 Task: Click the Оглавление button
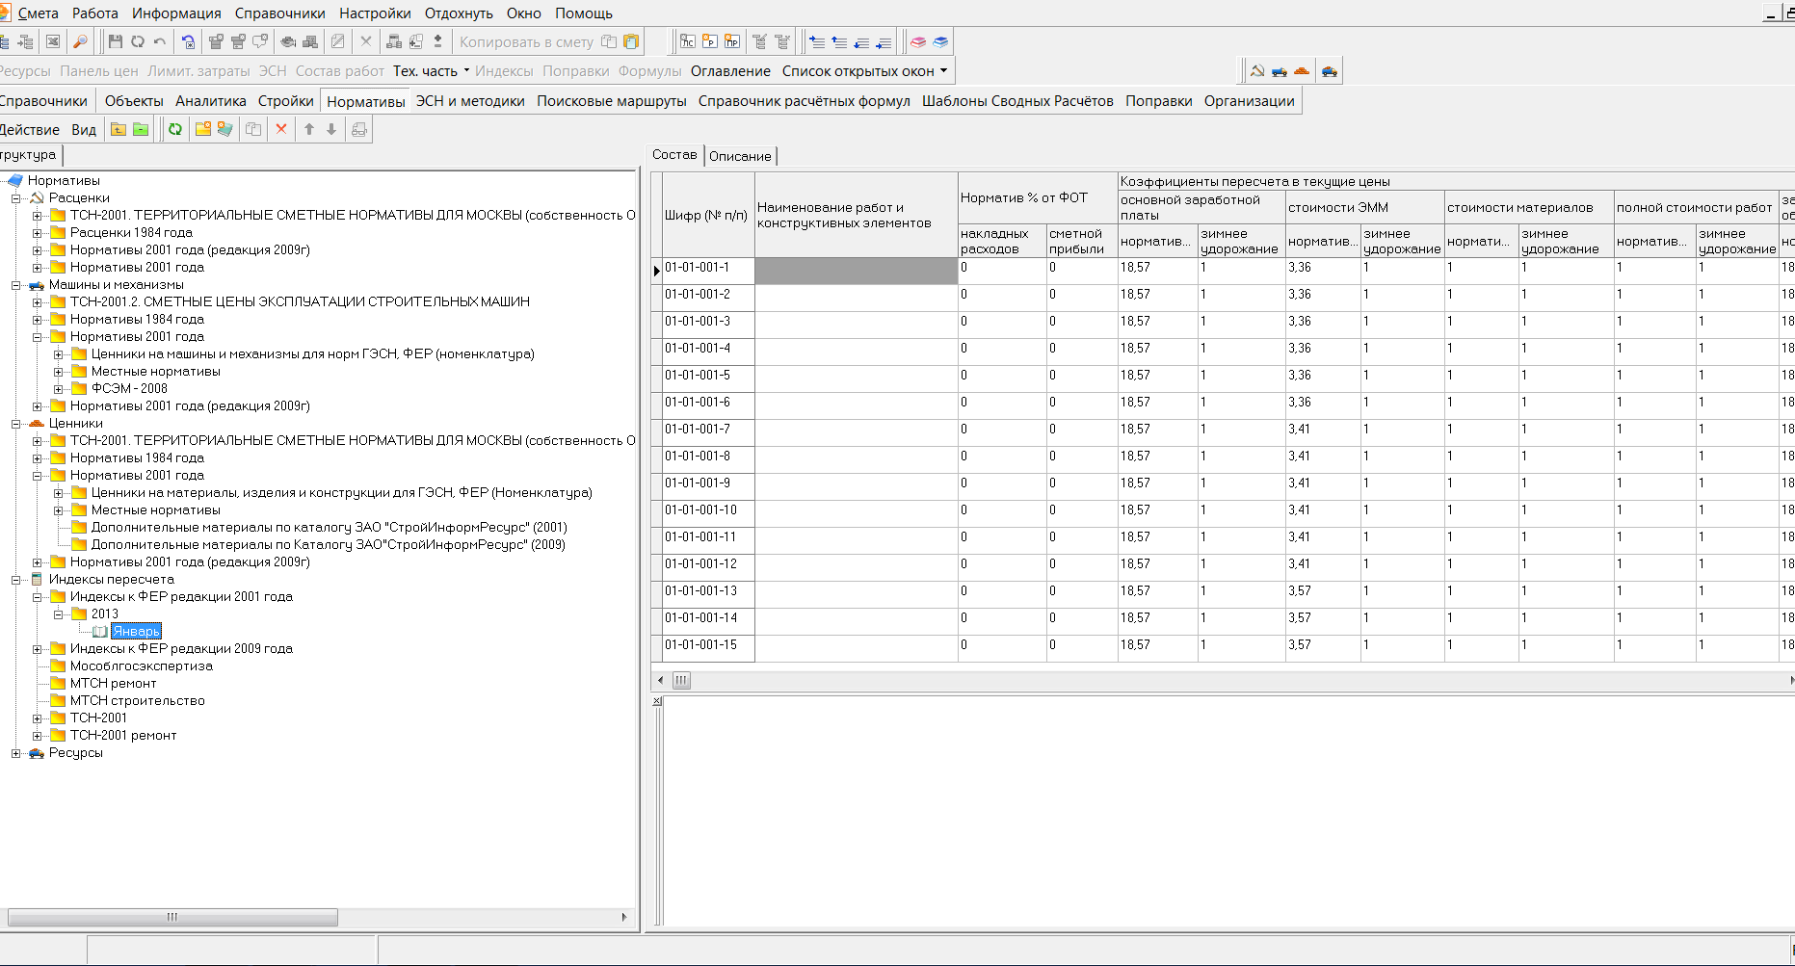730,70
